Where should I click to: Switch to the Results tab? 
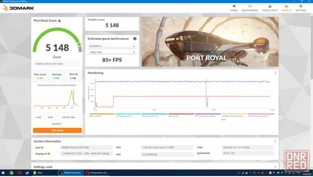coord(286,8)
